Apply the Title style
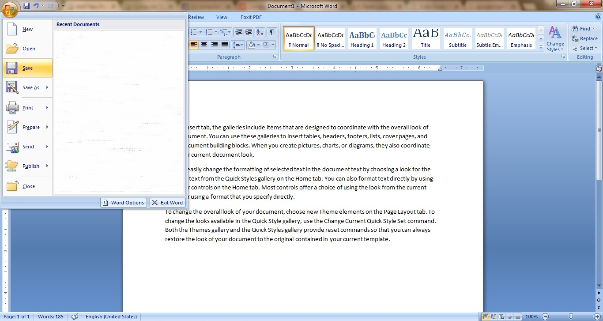This screenshot has width=603, height=321. click(426, 38)
